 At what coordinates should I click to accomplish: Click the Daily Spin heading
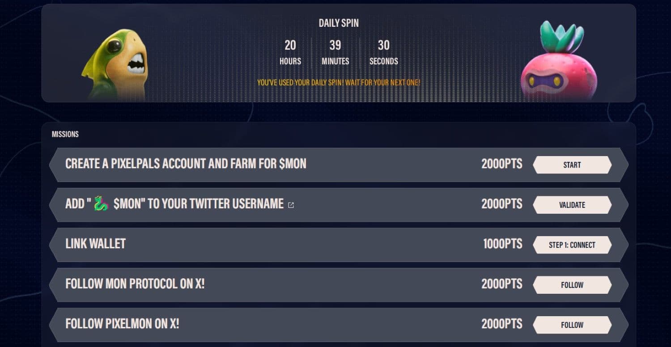pyautogui.click(x=339, y=23)
